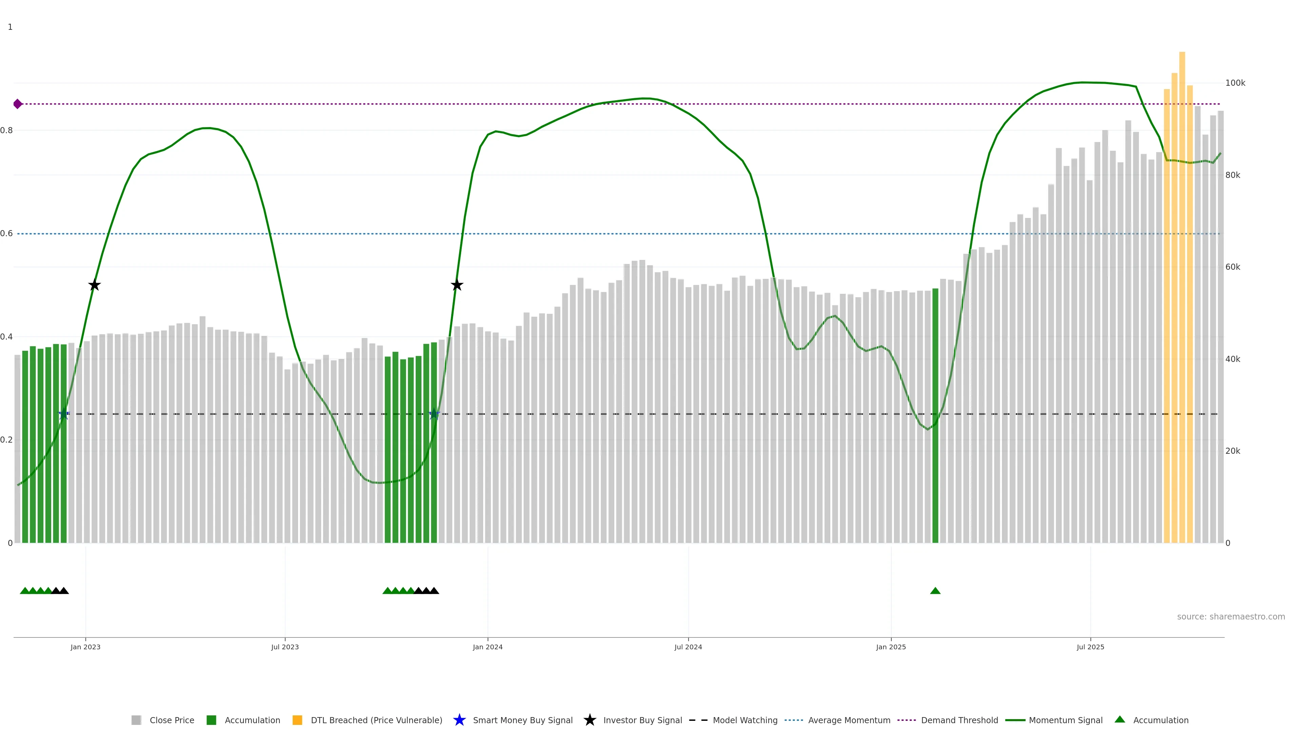Click the Jan 2024 axis label
This screenshot has width=1302, height=732.
[488, 647]
